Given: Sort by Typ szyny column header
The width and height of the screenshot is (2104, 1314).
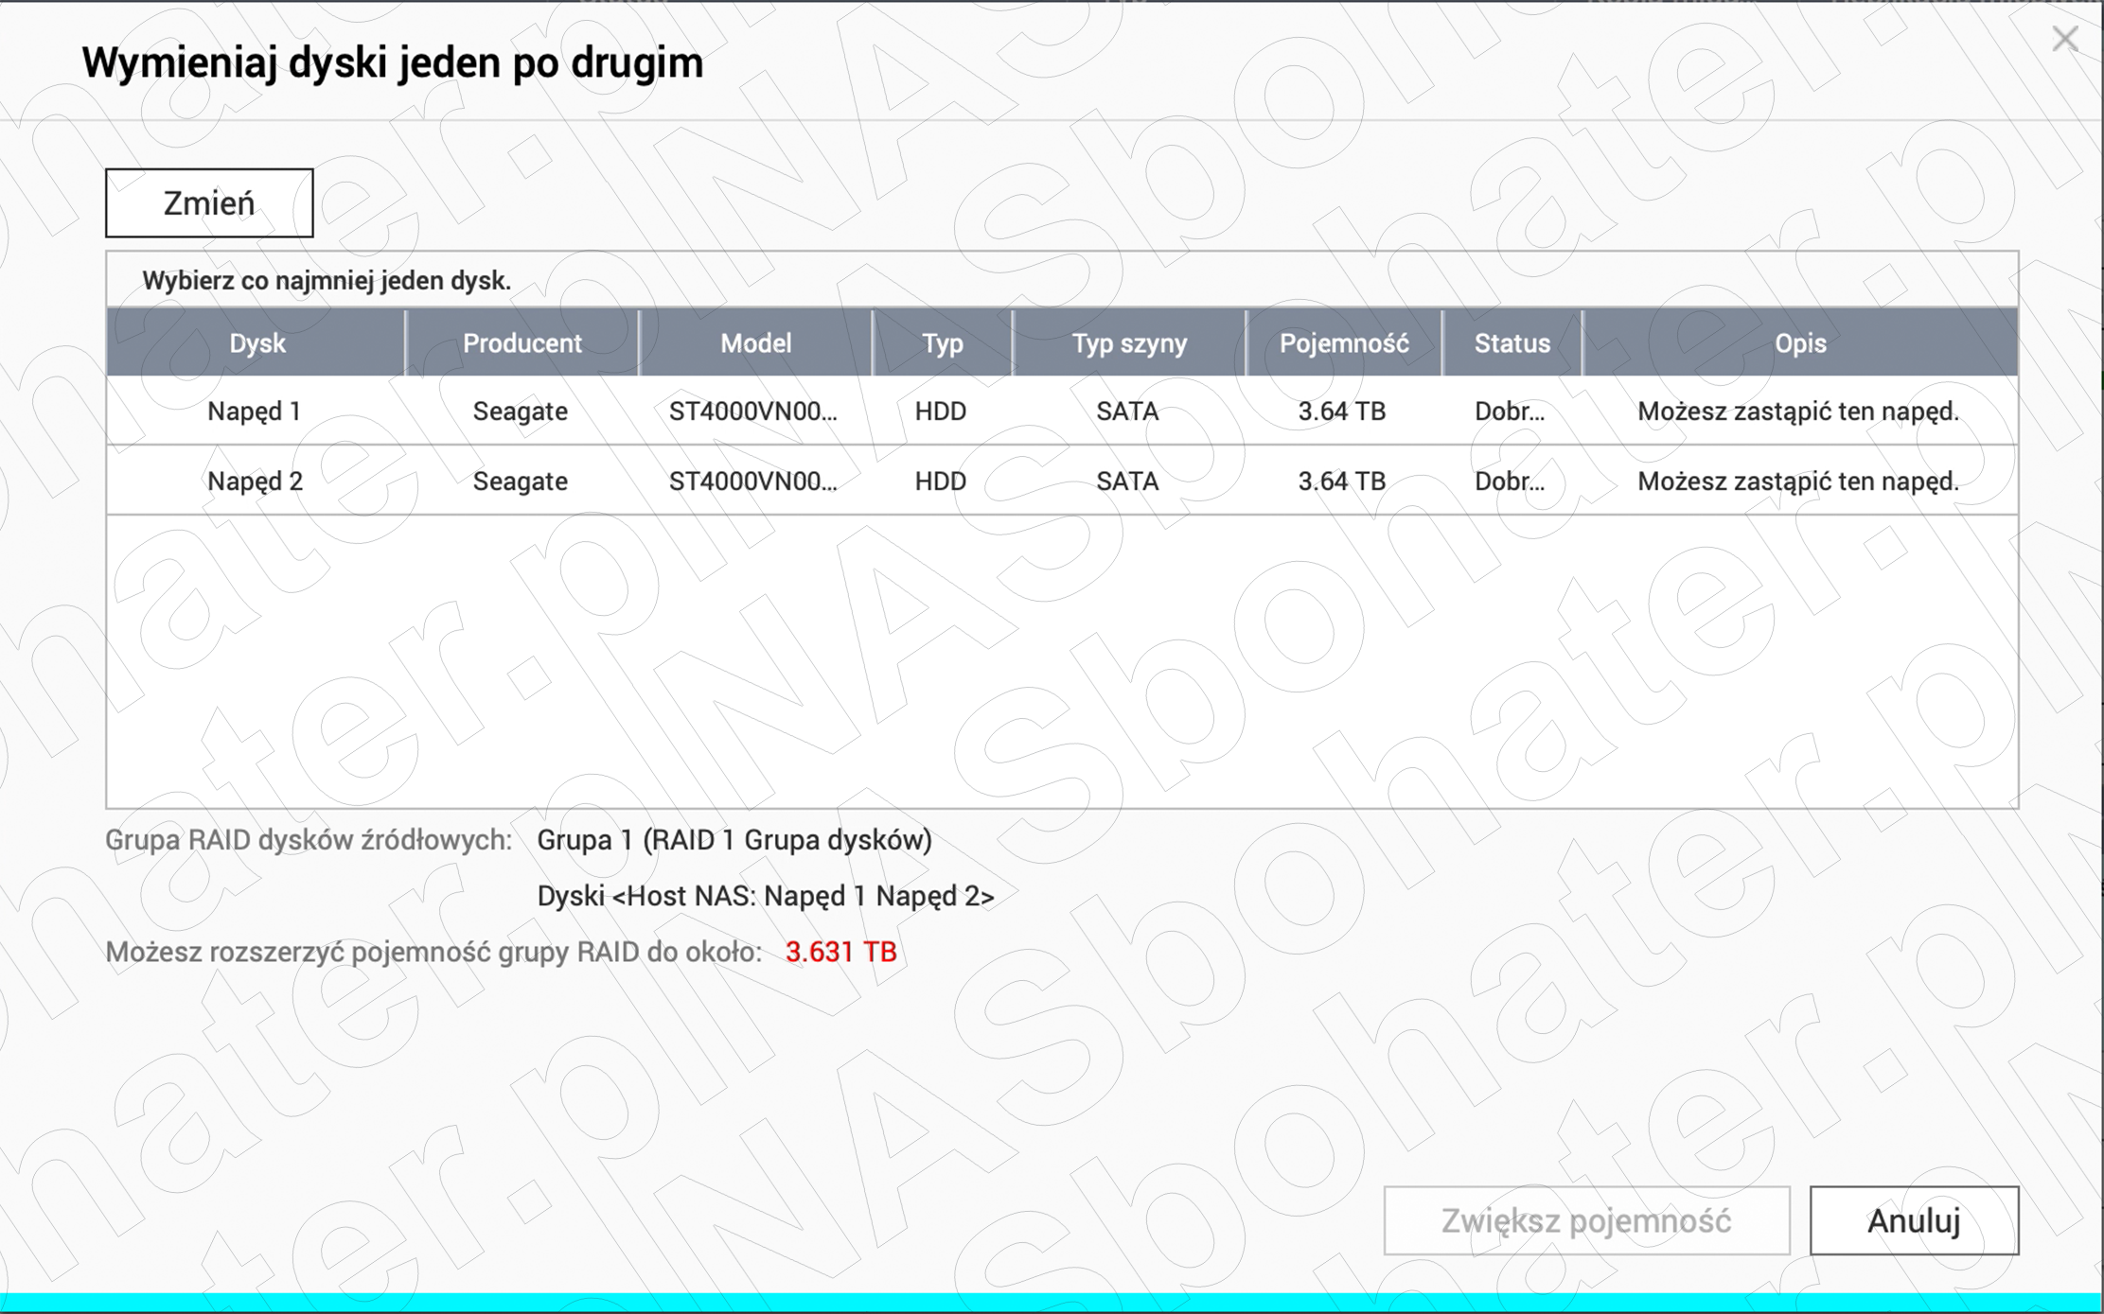Looking at the screenshot, I should click(1129, 343).
